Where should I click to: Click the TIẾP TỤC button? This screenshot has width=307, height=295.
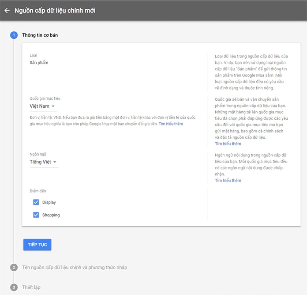pyautogui.click(x=37, y=245)
